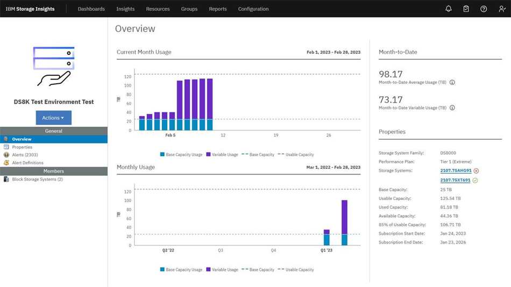The image size is (511, 287).
Task: Toggle Base Capacity line in Current Month legend
Action: pos(258,154)
